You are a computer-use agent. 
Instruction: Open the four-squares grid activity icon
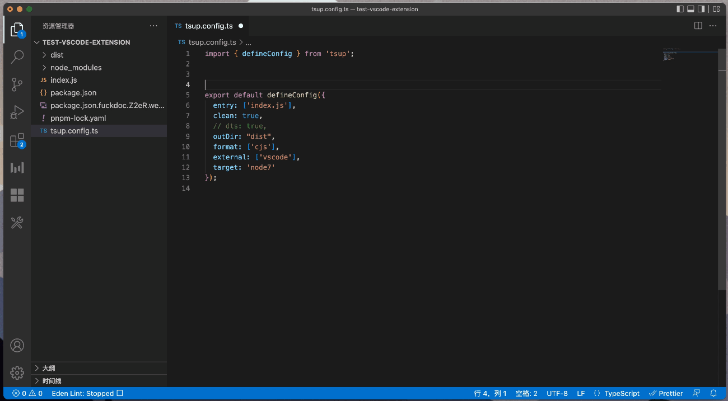[17, 195]
